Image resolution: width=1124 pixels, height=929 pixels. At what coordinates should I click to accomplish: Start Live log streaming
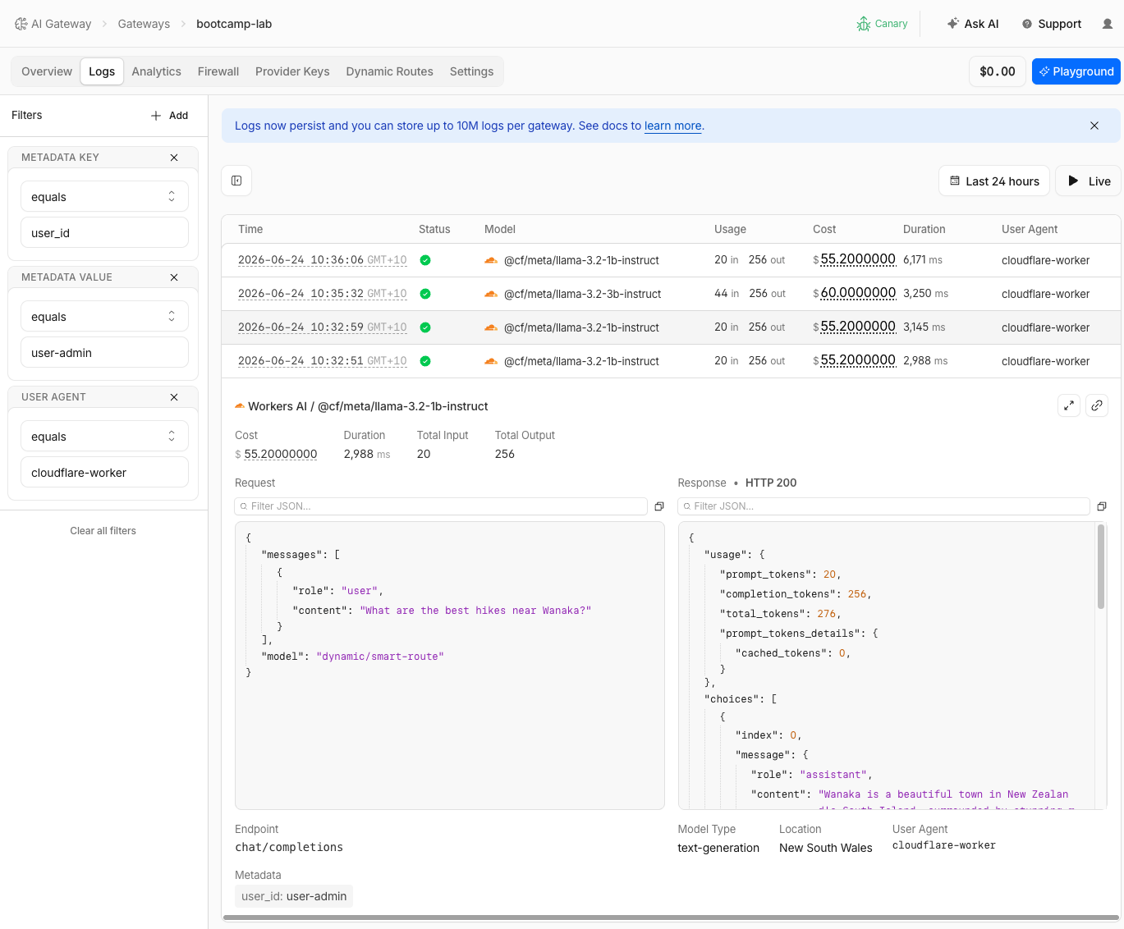(x=1089, y=181)
